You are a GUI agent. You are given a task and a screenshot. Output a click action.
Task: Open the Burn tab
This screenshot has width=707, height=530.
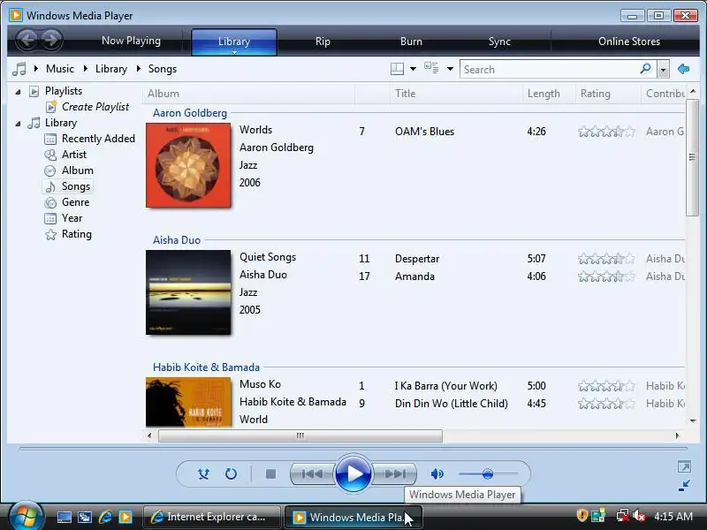(411, 42)
